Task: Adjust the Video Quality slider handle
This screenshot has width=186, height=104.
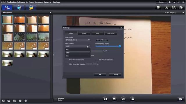Action: (x=120, y=46)
